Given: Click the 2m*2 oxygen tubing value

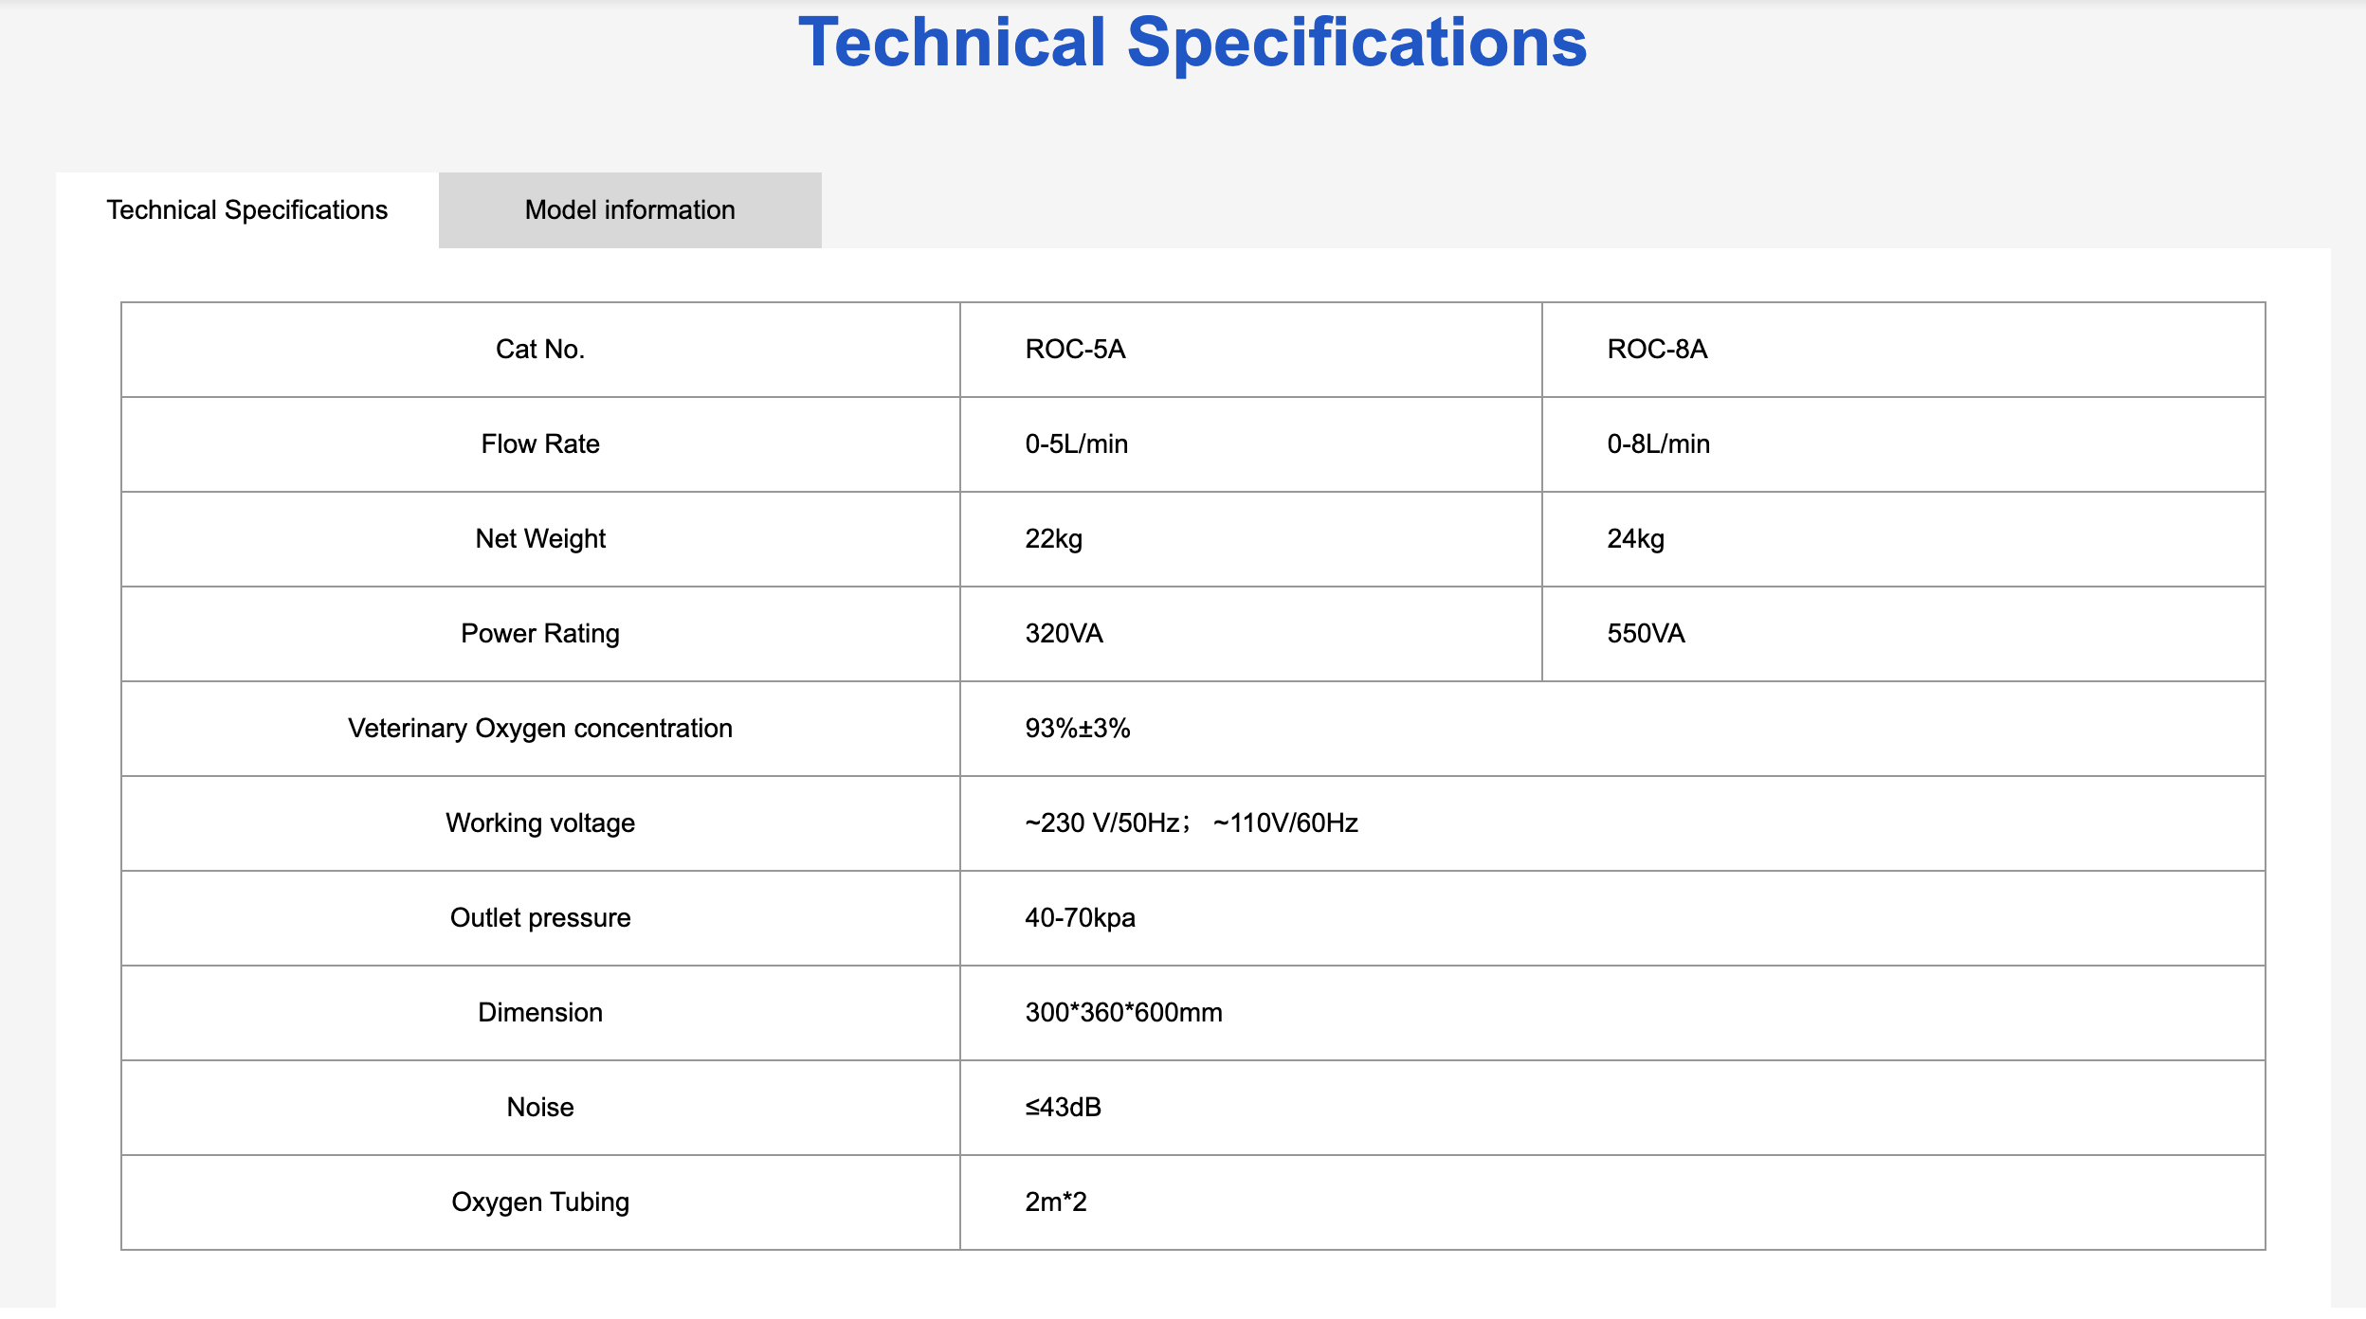Looking at the screenshot, I should point(1055,1202).
